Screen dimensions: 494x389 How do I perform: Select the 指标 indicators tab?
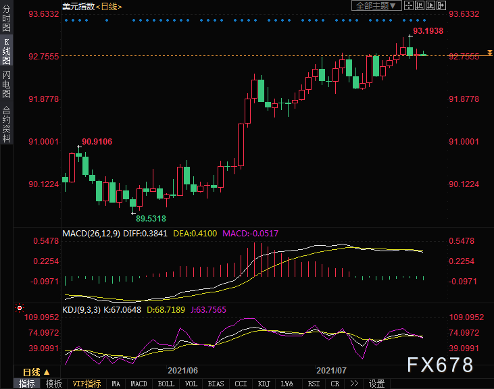pos(27,384)
